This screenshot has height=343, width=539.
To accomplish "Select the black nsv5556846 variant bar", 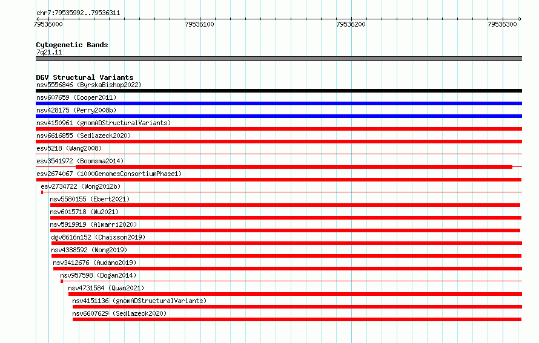I will pos(279,91).
